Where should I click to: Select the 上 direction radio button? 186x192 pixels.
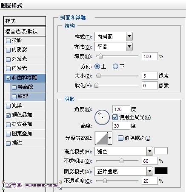[x=97, y=66]
